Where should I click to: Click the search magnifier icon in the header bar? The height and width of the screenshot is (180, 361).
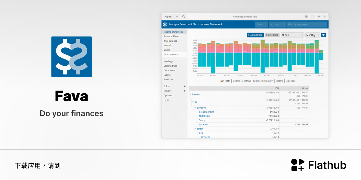[184, 16]
